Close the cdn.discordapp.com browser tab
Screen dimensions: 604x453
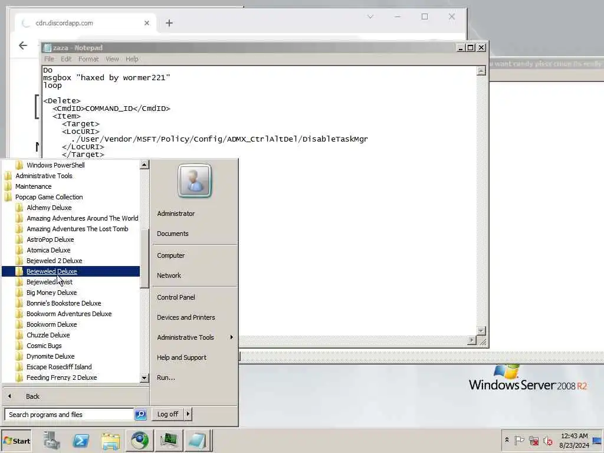pyautogui.click(x=147, y=23)
